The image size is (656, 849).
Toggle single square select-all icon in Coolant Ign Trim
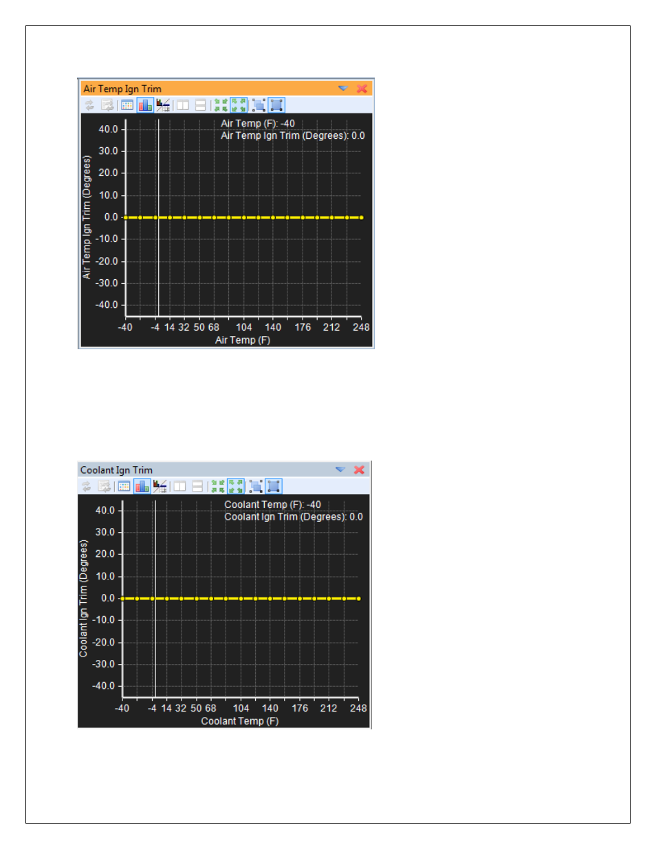[x=274, y=486]
